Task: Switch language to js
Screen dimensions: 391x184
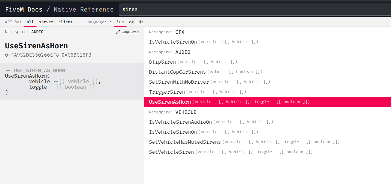Action: [141, 22]
